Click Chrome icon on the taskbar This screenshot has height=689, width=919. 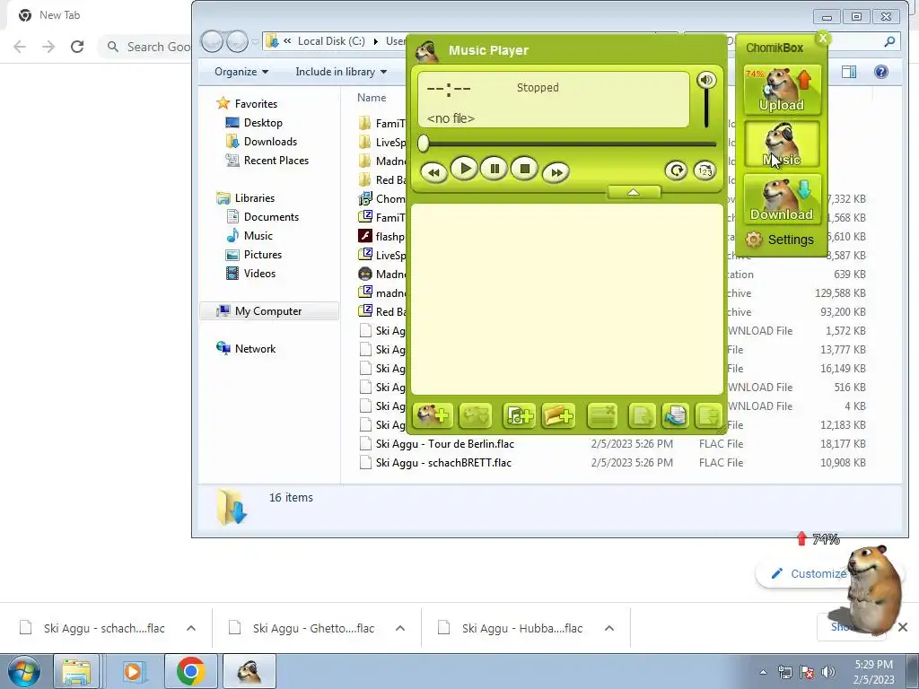(x=190, y=671)
